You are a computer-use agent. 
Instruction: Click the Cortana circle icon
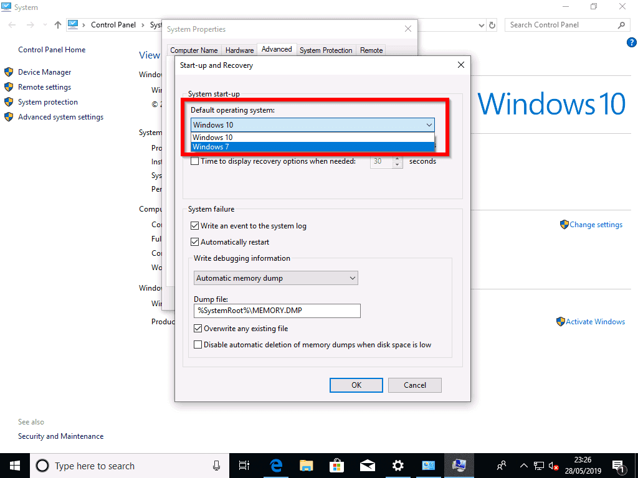(x=42, y=466)
